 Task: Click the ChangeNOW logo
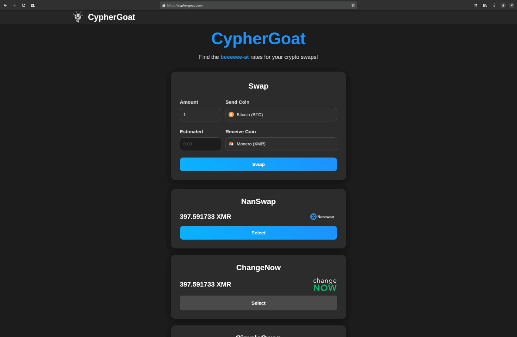click(x=325, y=285)
